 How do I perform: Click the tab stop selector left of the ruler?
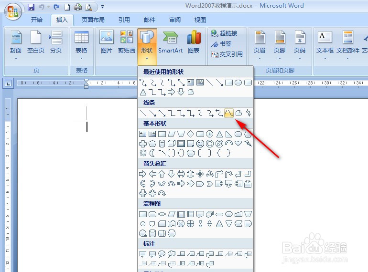8,83
